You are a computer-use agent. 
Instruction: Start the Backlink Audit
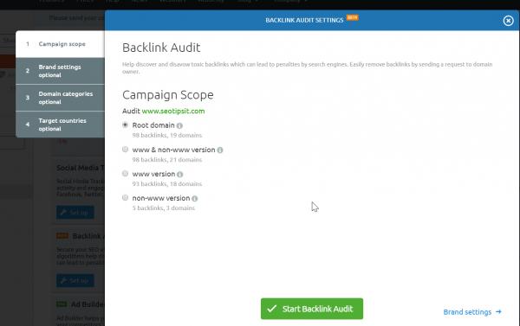[312, 309]
